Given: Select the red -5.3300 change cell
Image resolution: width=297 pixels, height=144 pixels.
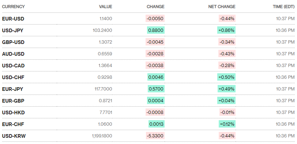Looking at the screenshot, I should (155, 136).
